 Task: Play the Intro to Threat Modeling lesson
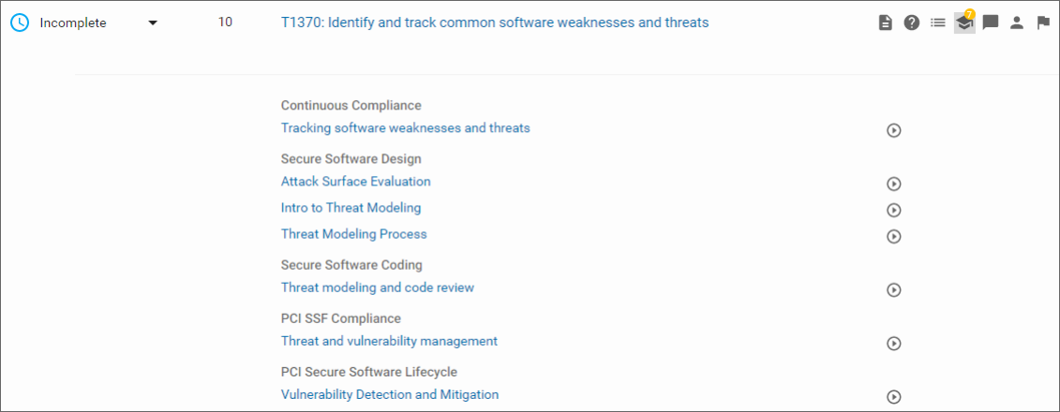pyautogui.click(x=893, y=210)
